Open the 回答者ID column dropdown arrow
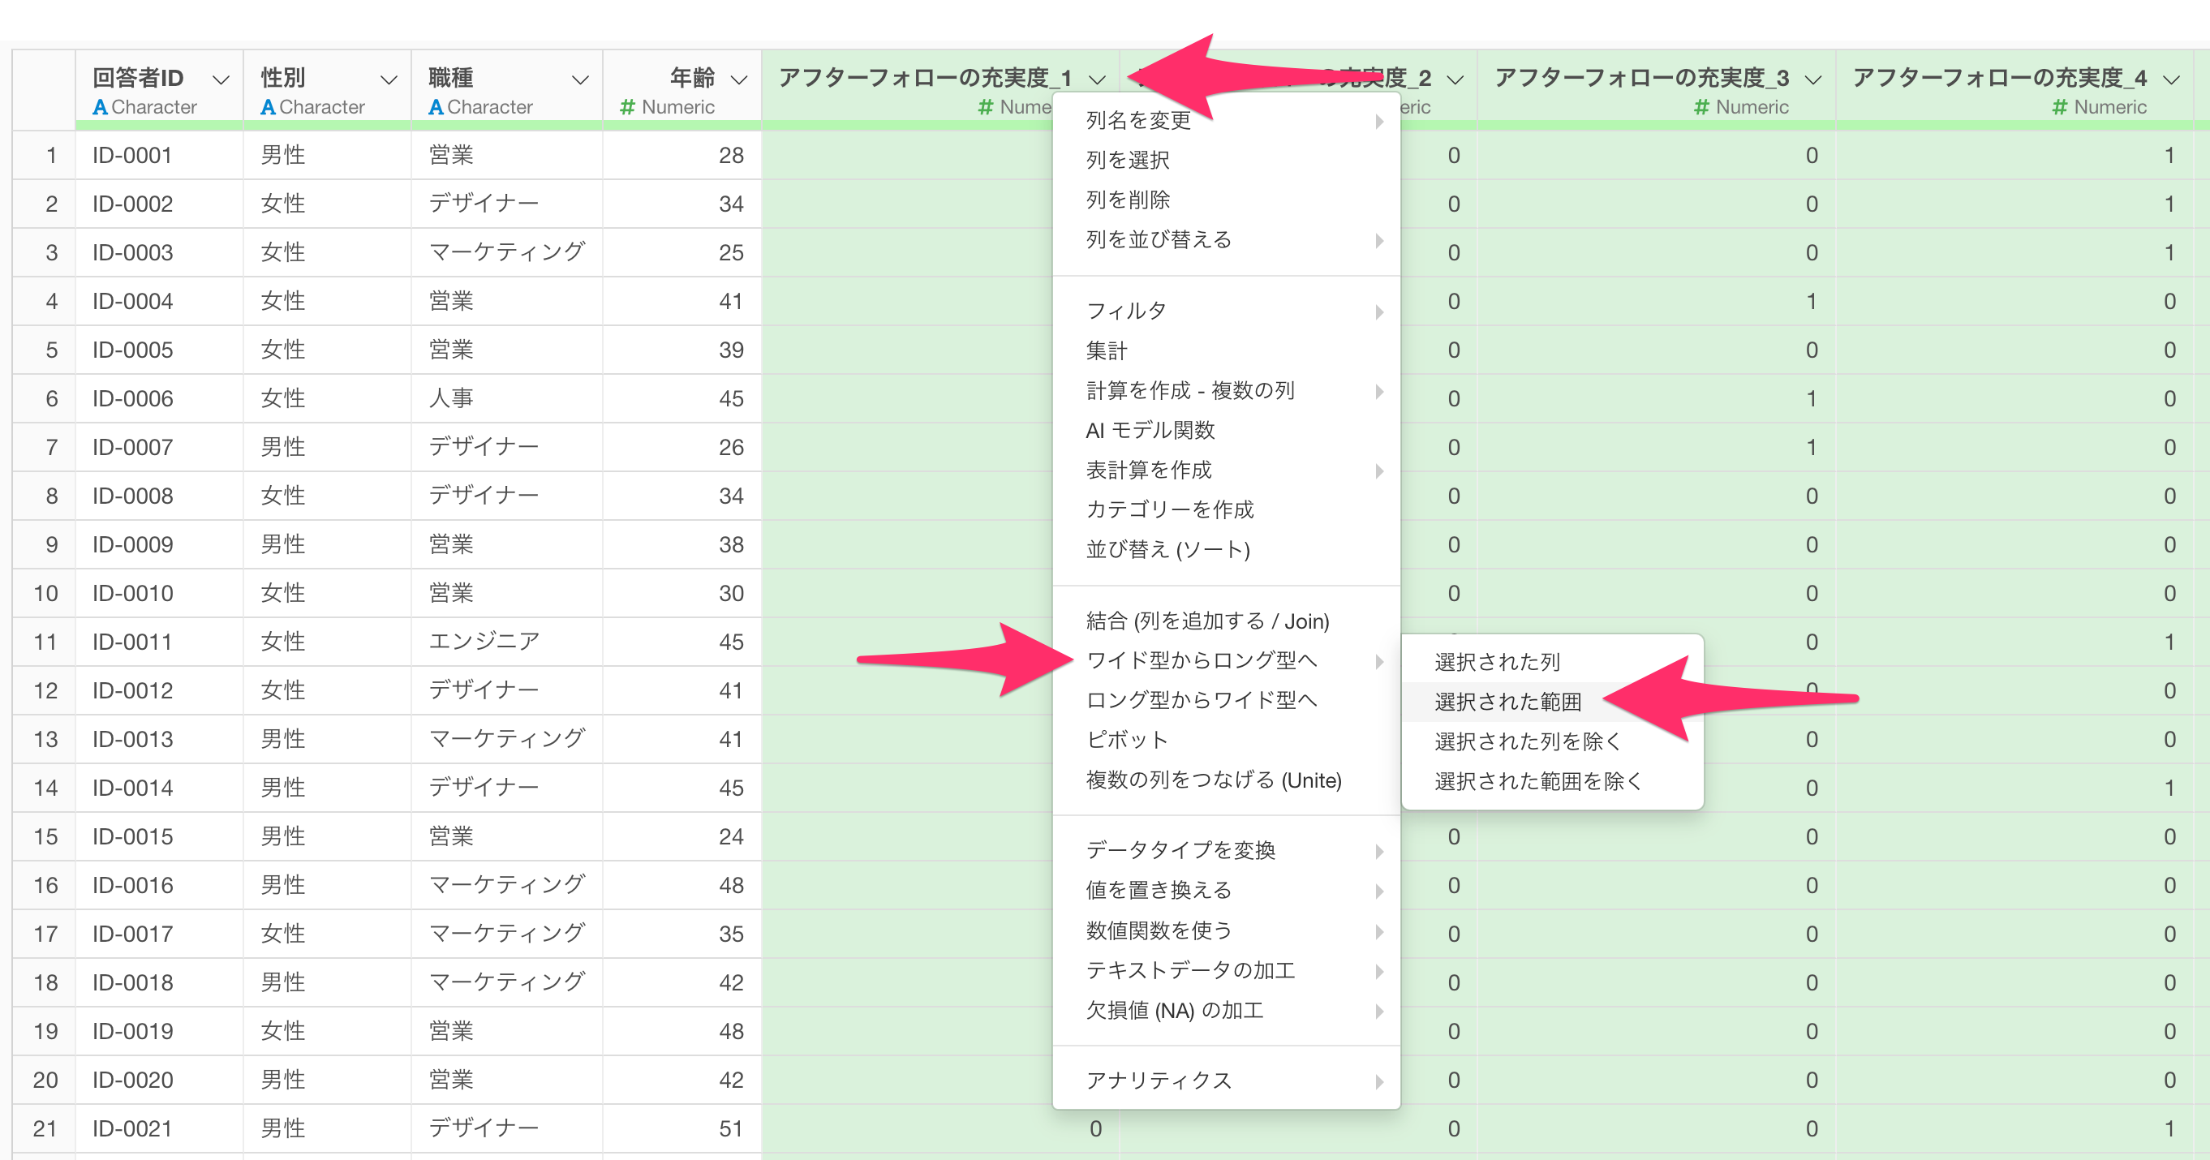 221,79
